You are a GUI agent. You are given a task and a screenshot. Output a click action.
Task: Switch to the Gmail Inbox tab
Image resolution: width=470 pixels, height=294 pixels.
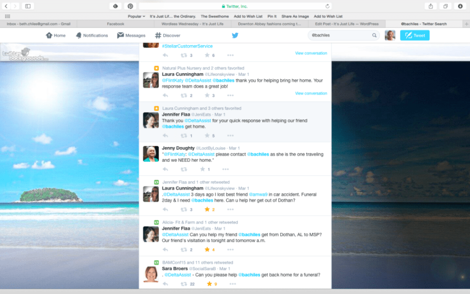(x=38, y=23)
